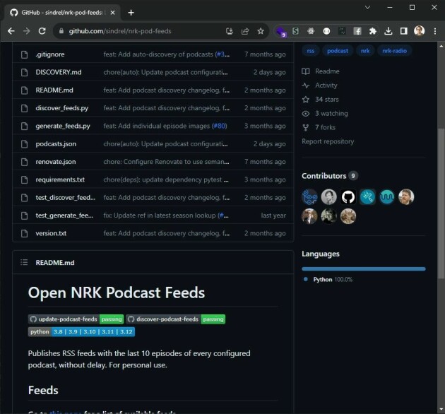Open the Renovate semantic commit message
Image resolution: width=445 pixels, height=414 pixels.
(166, 162)
